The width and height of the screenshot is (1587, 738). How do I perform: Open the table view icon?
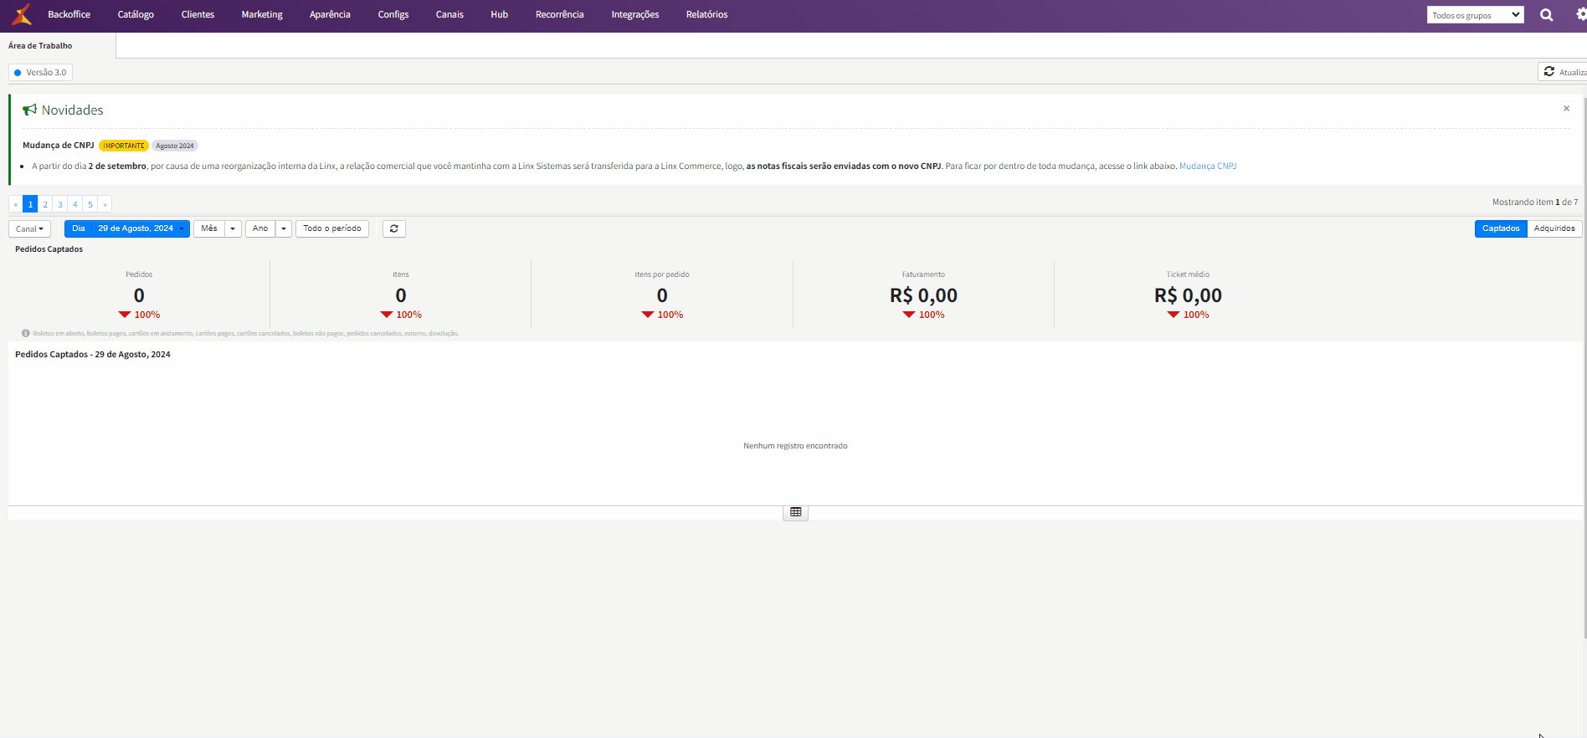pos(795,512)
